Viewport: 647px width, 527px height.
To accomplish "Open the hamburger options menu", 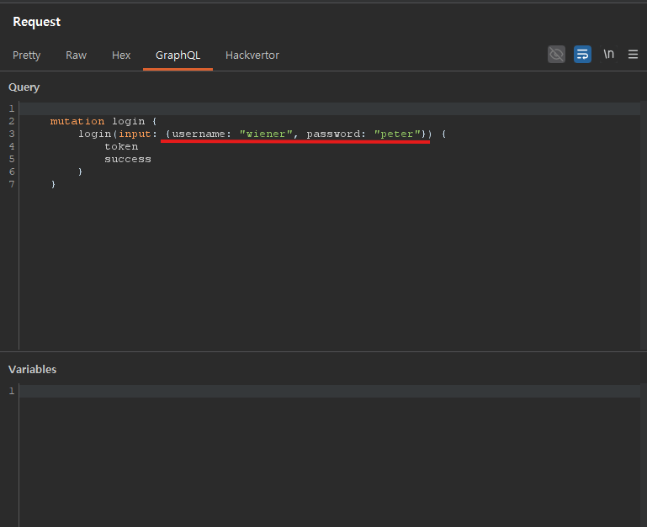I will (x=633, y=55).
